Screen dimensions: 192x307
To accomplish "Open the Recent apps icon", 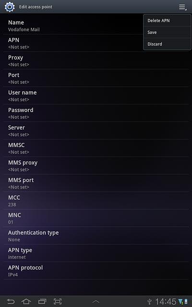I will pyautogui.click(x=42, y=301).
